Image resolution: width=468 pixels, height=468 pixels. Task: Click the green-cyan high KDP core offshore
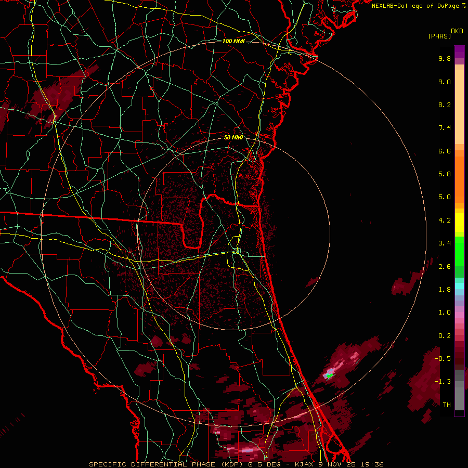click(329, 375)
